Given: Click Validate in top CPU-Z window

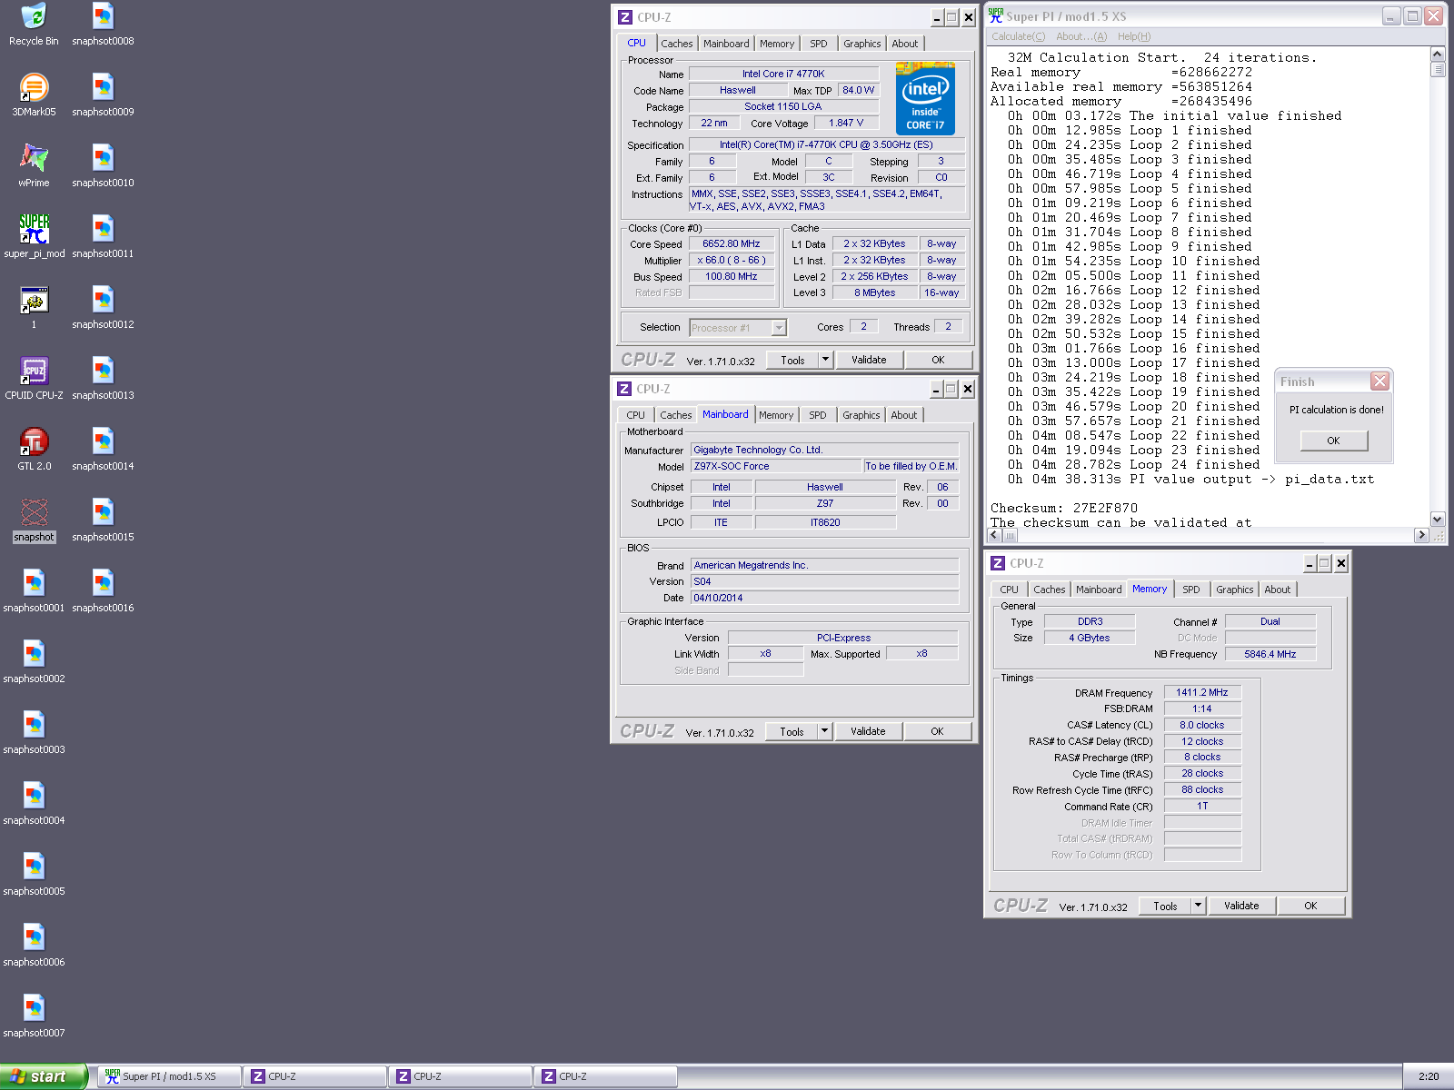Looking at the screenshot, I should click(869, 360).
